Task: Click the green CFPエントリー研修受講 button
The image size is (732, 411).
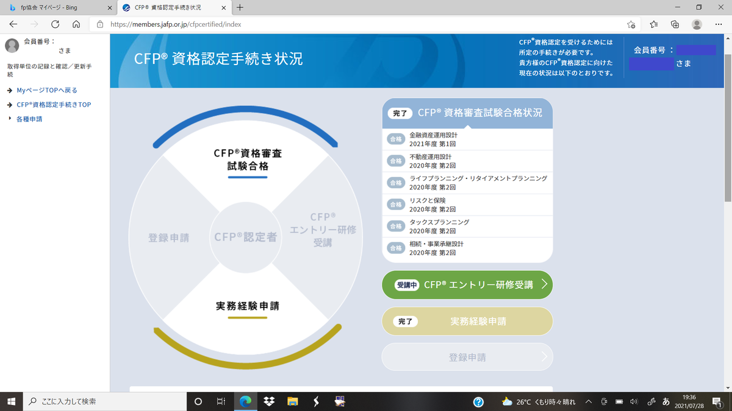Action: pos(467,284)
